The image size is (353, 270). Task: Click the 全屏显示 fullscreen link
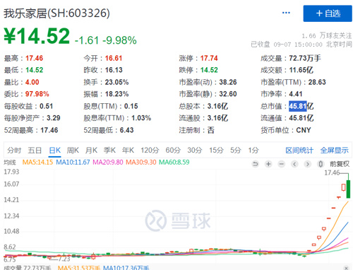(335, 150)
